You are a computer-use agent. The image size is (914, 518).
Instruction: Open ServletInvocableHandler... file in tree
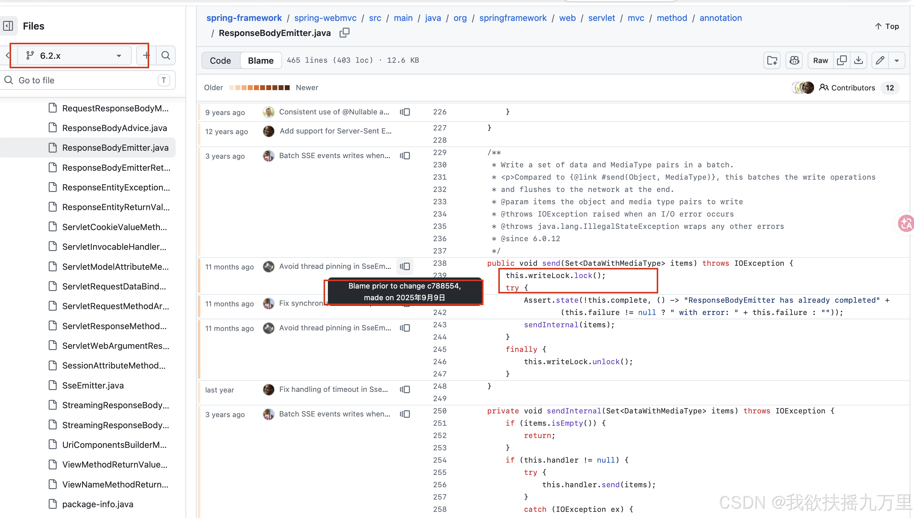114,247
